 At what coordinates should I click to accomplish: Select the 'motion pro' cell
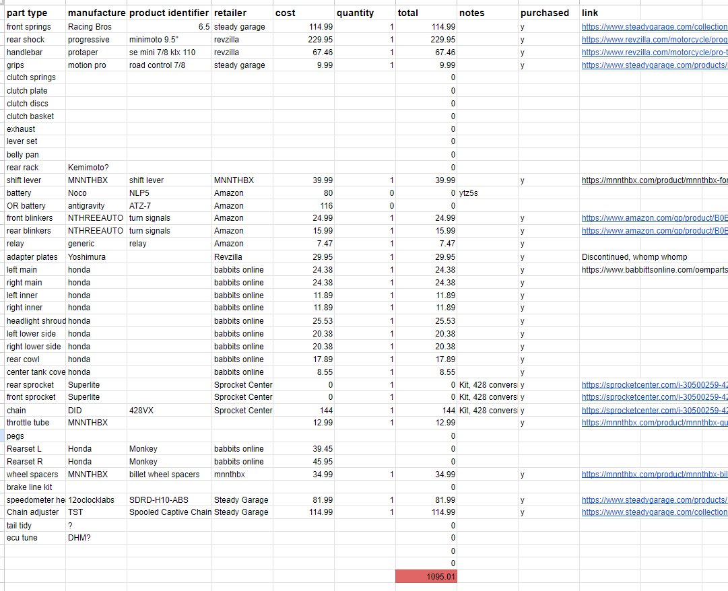click(96, 65)
